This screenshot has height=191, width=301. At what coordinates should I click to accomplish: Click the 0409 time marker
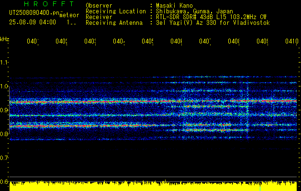262,42
